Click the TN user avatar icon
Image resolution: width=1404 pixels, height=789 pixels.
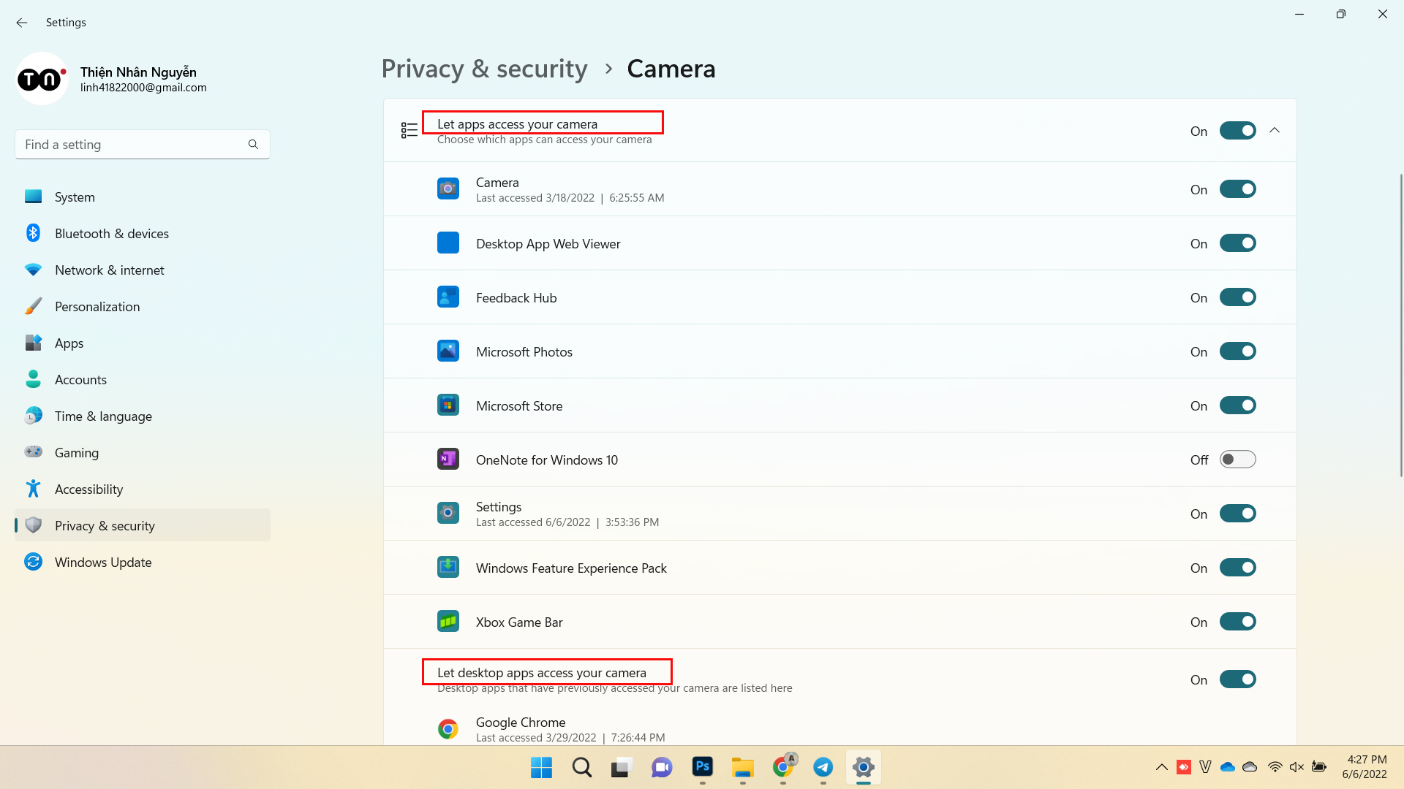(42, 78)
